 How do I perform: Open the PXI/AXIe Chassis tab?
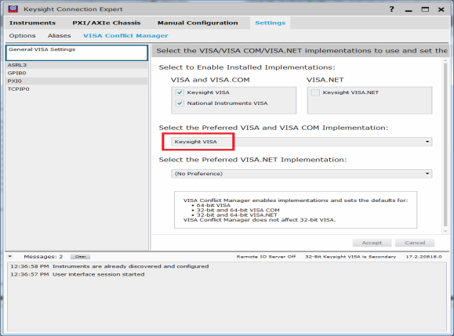point(107,23)
